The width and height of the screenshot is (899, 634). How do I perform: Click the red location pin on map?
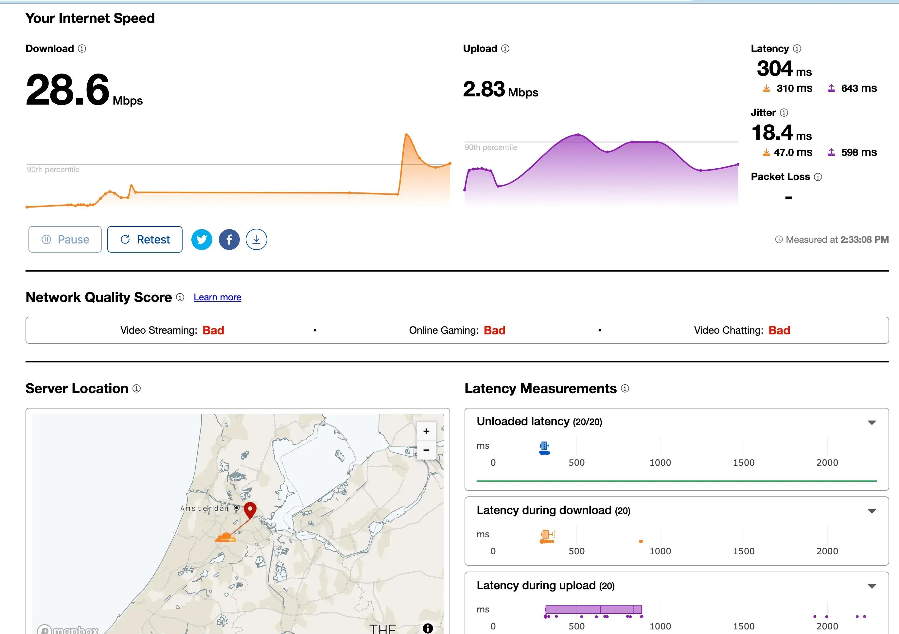(x=250, y=510)
